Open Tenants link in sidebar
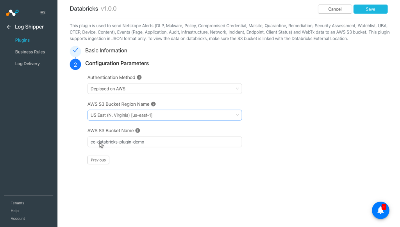 click(x=17, y=203)
